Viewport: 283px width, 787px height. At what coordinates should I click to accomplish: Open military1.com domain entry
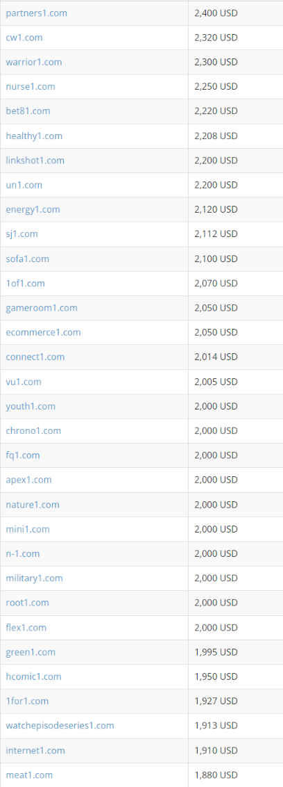coord(34,578)
